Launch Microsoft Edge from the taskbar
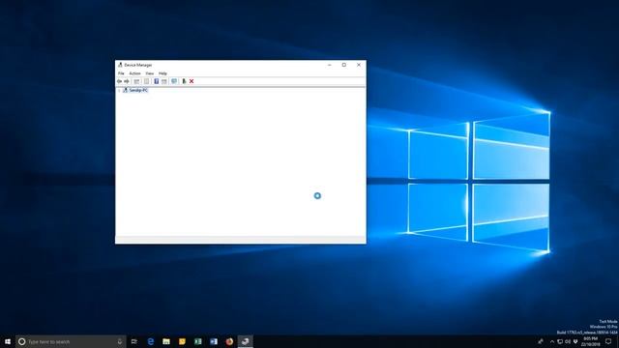Image resolution: width=619 pixels, height=348 pixels. point(151,341)
